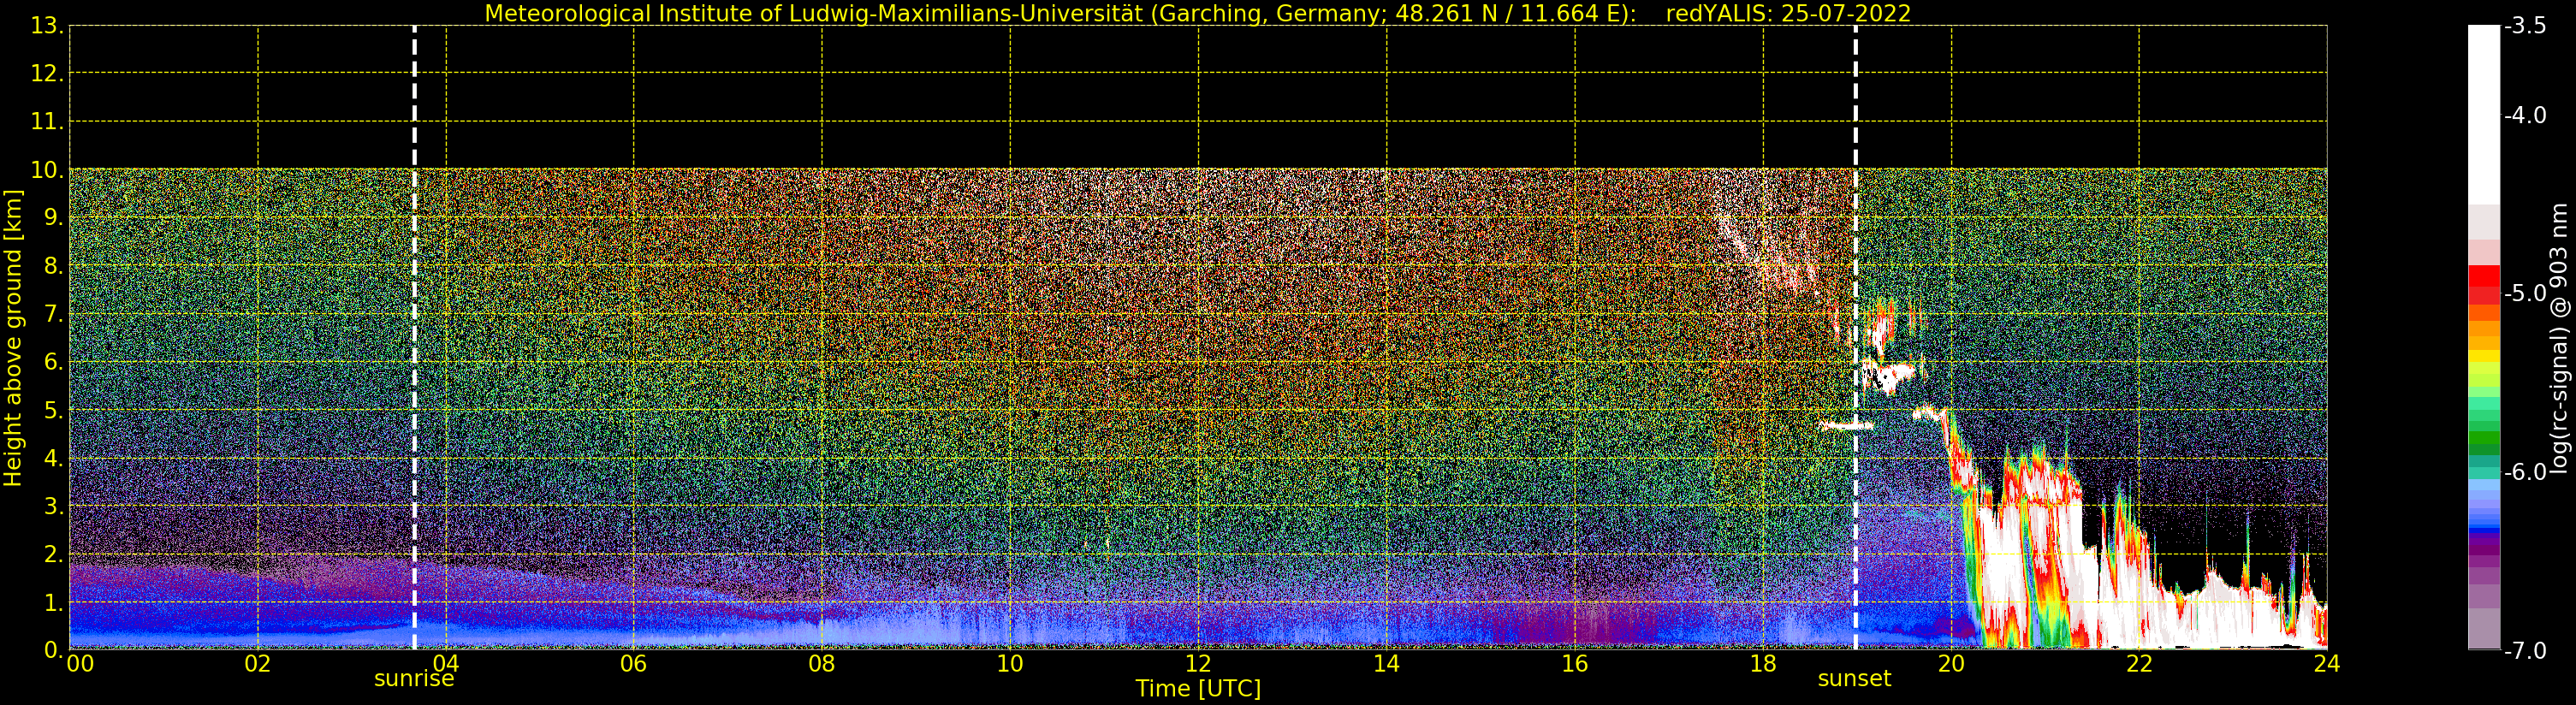Click the colorbar value '-6.0'

click(x=2526, y=472)
